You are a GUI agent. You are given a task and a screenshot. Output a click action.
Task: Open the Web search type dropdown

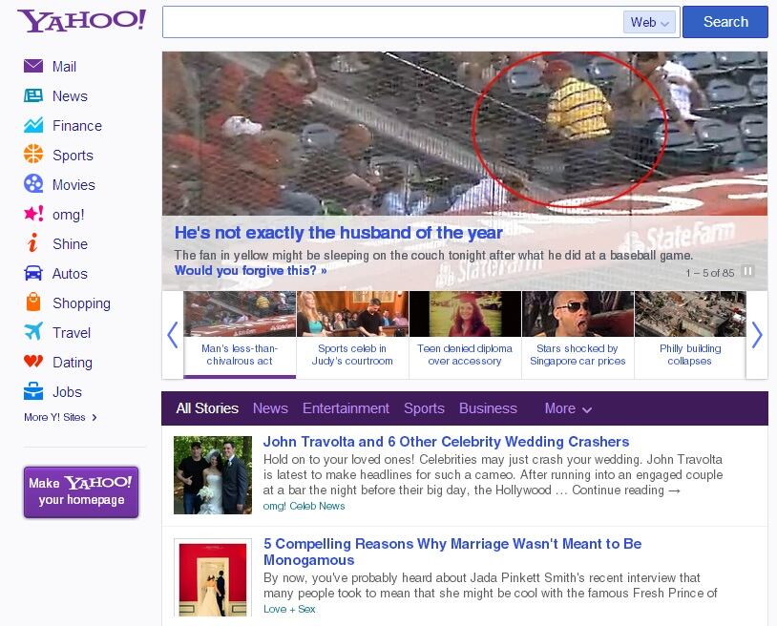pyautogui.click(x=650, y=22)
